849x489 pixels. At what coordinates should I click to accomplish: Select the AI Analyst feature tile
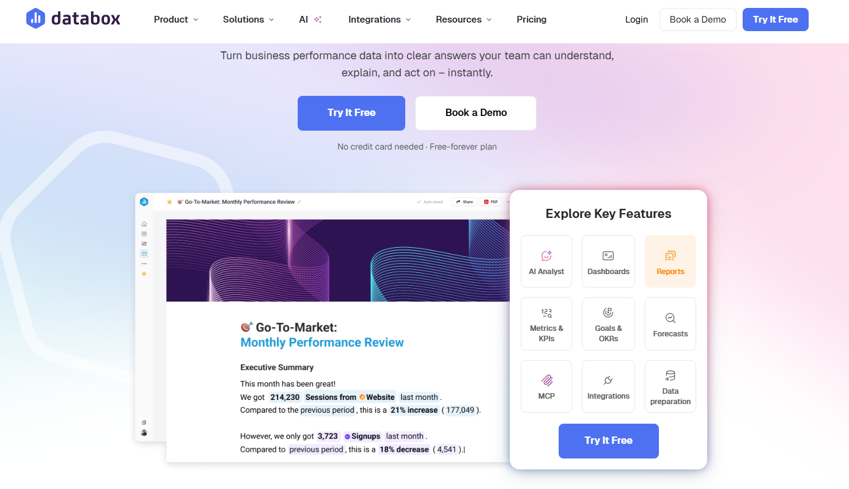coord(546,261)
